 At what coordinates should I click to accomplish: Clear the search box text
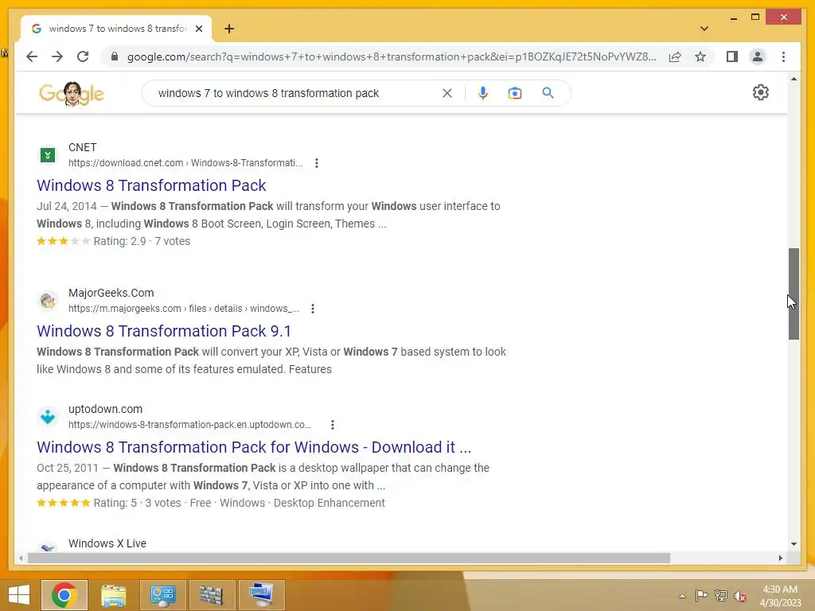447,93
